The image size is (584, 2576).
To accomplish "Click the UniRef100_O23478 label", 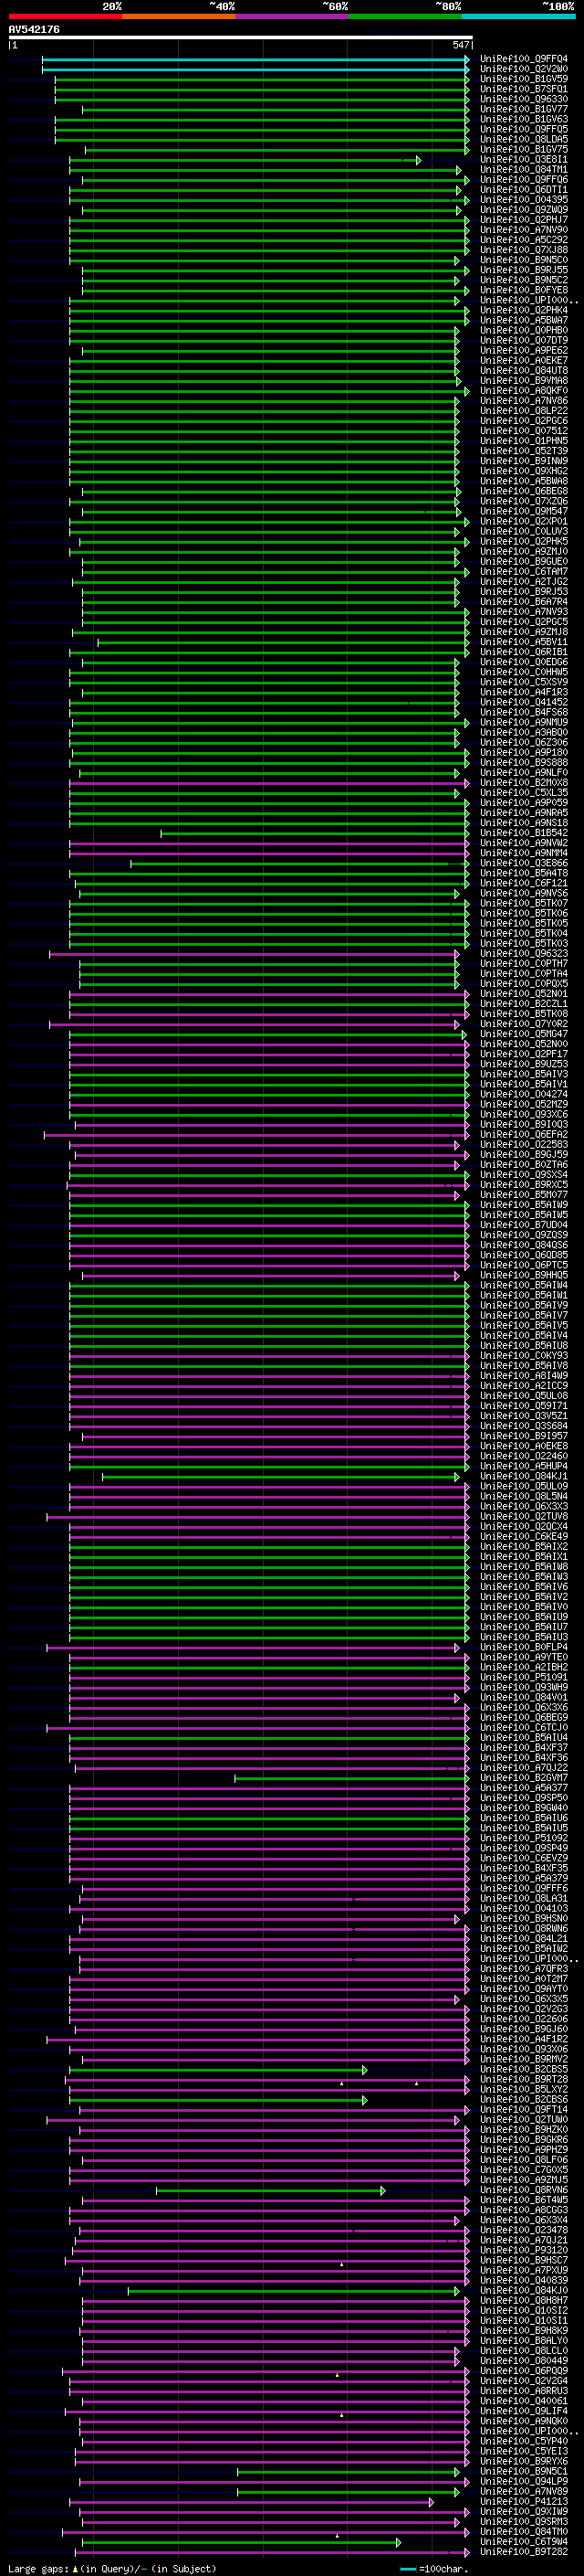I will click(x=524, y=2231).
